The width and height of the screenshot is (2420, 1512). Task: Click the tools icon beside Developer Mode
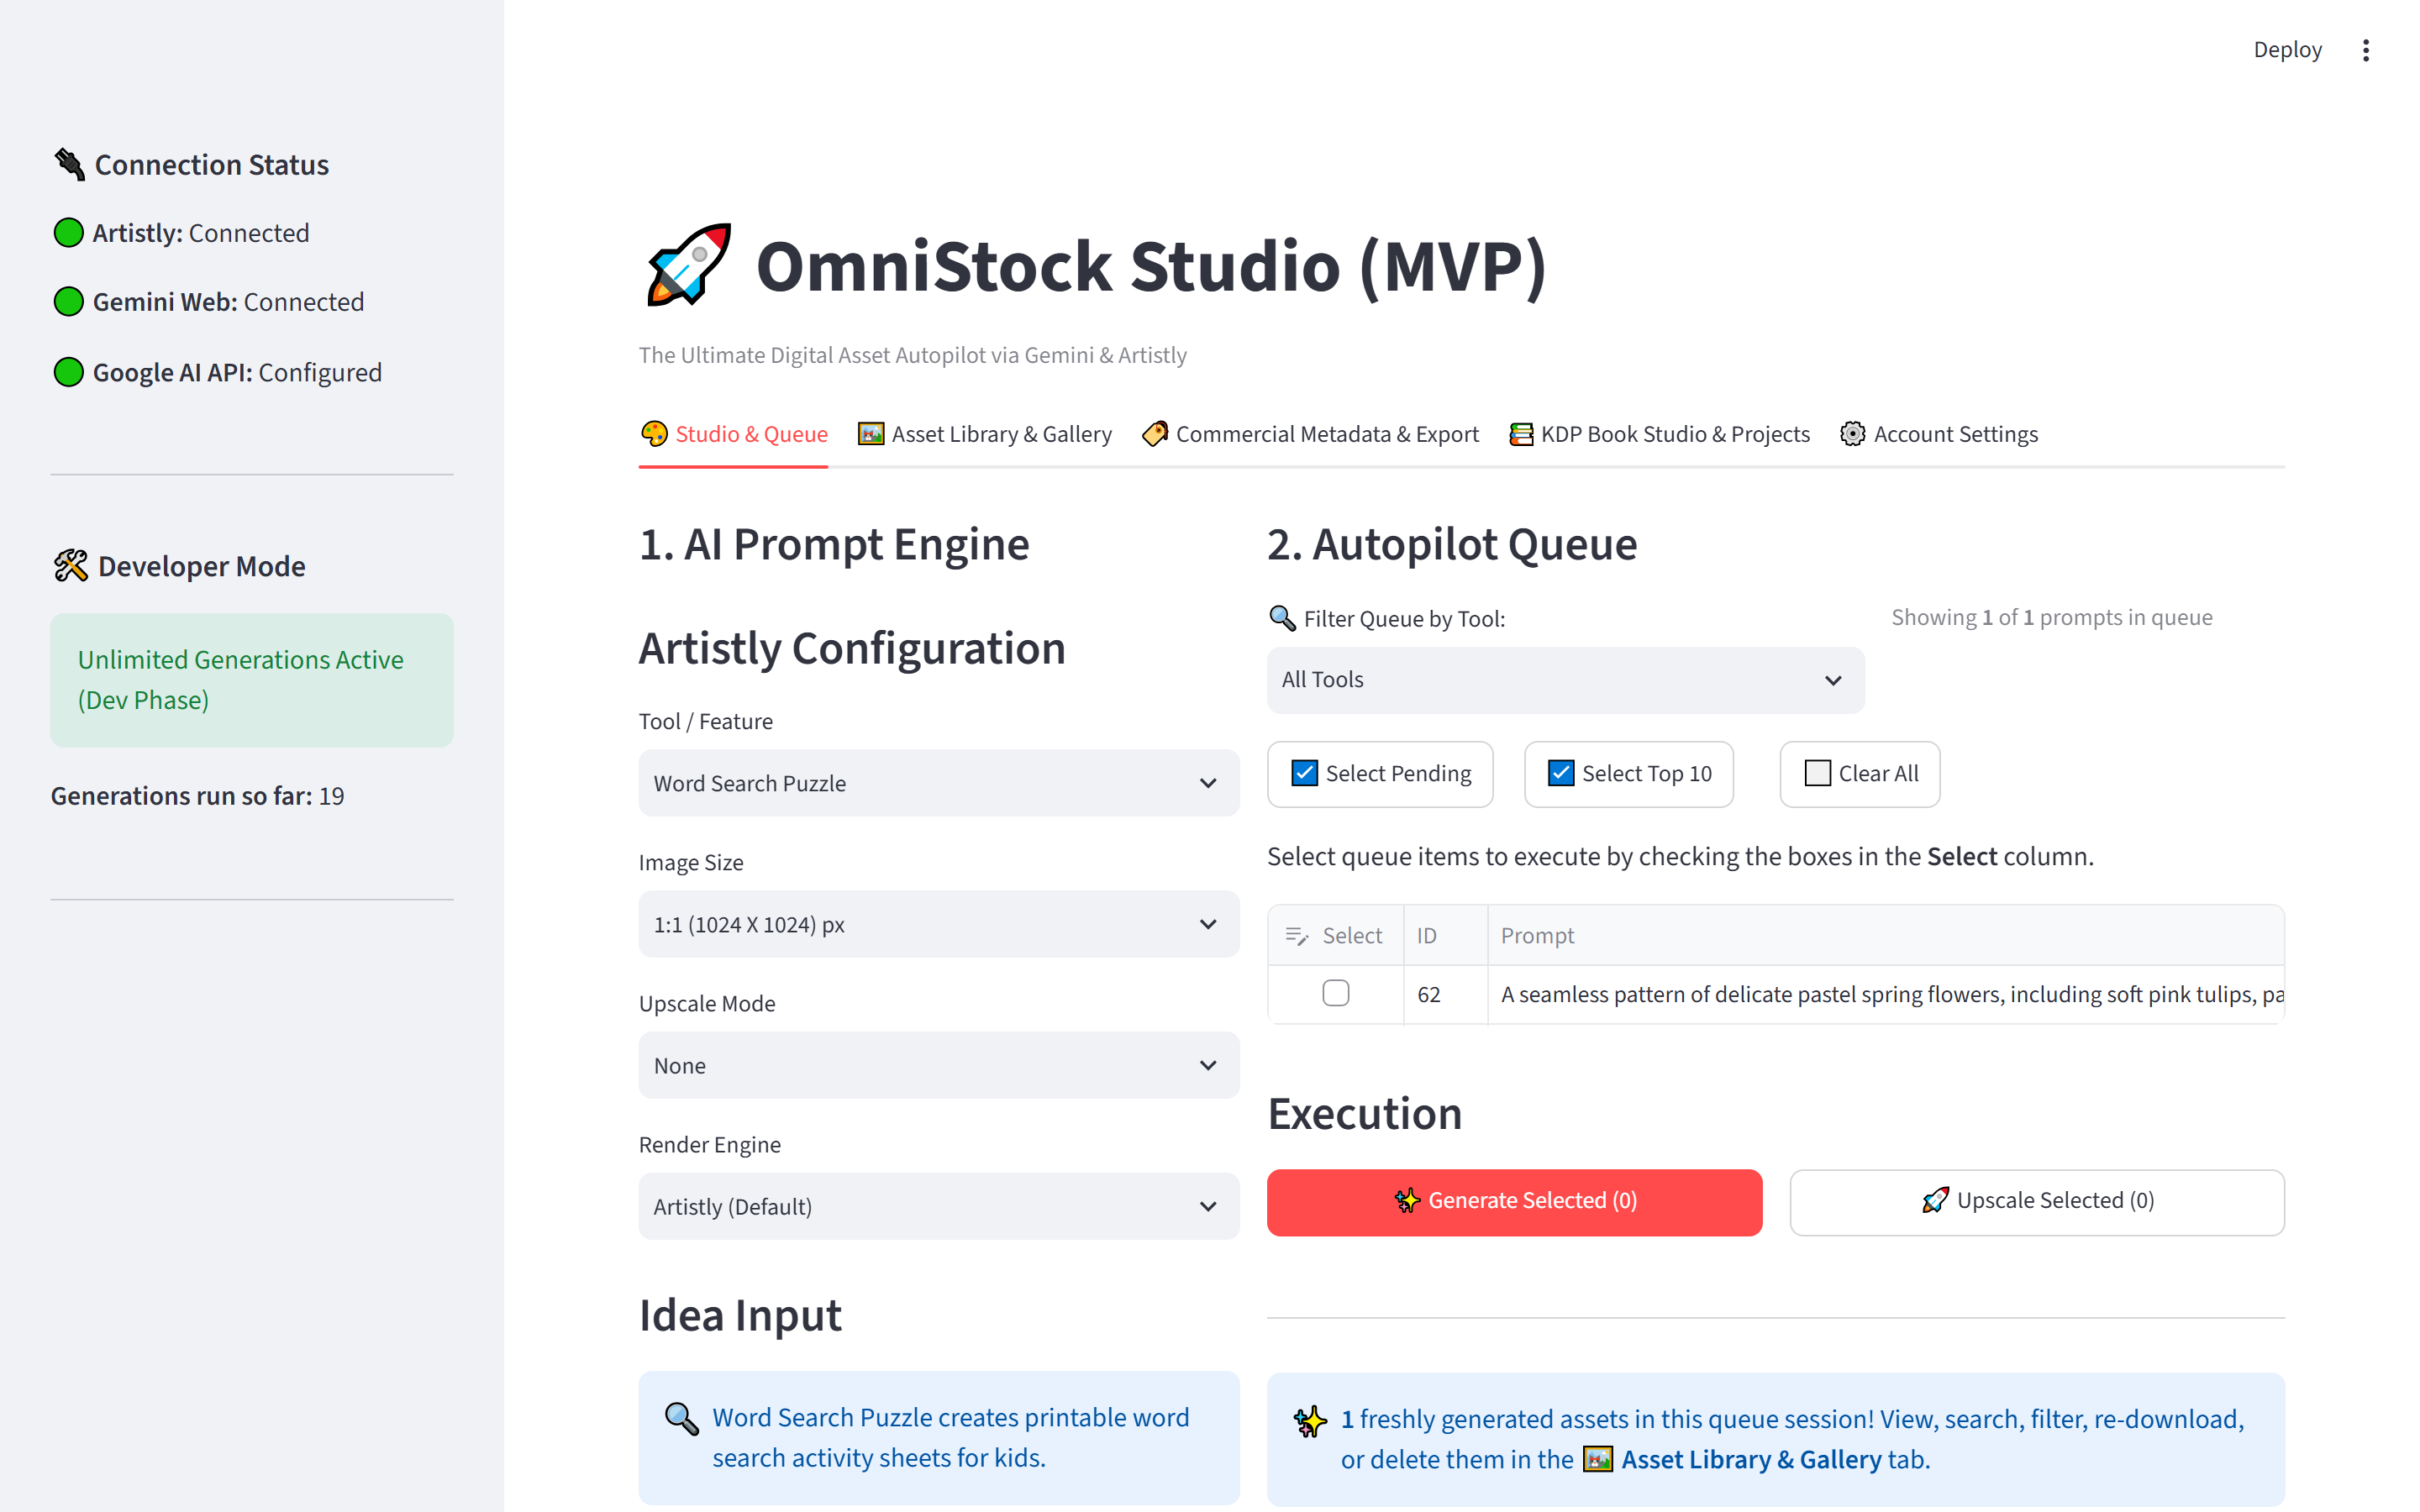(x=71, y=566)
